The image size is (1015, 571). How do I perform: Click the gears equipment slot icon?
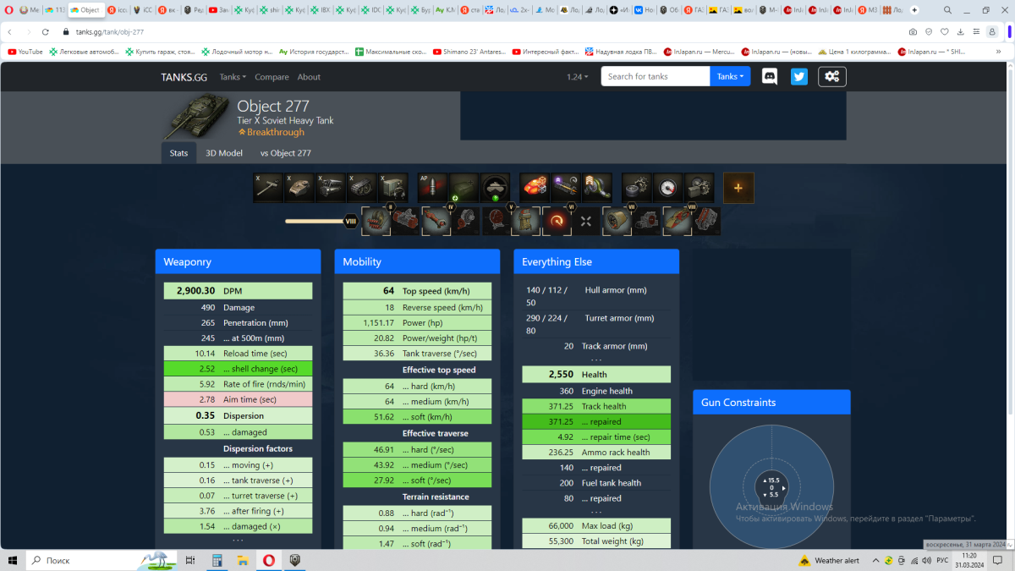(x=637, y=188)
